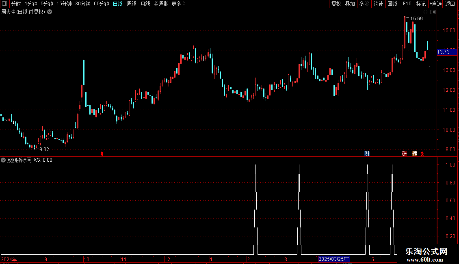
Task: Click the 叠加 overlay button
Action: [350, 4]
